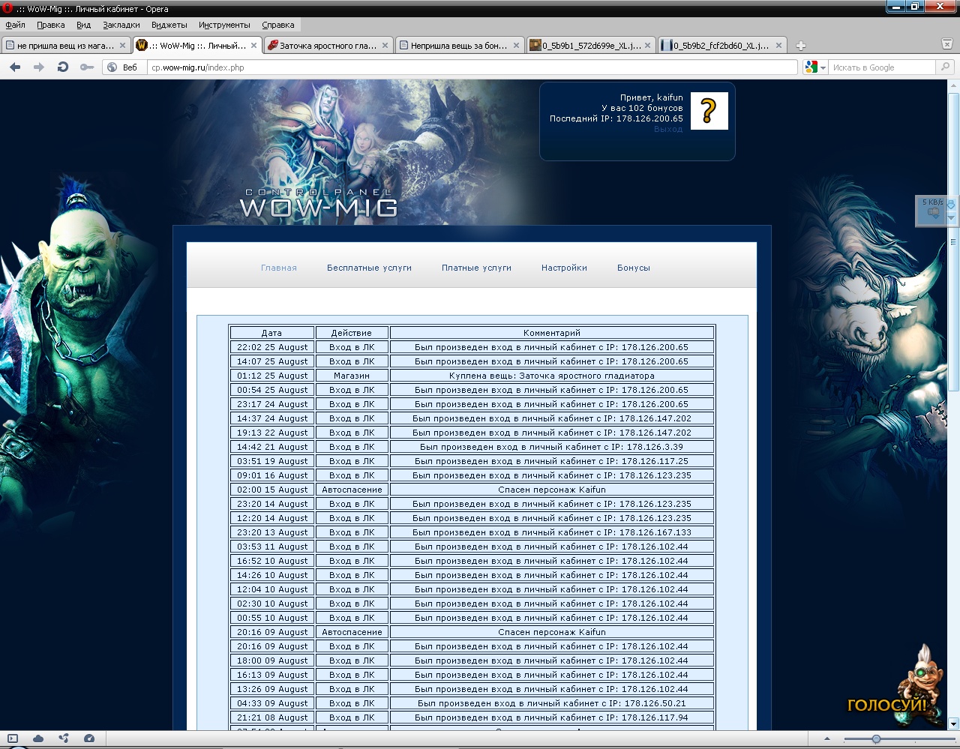This screenshot has height=749, width=960.
Task: Focus the 'Искать в Google' search field
Action: pos(883,67)
